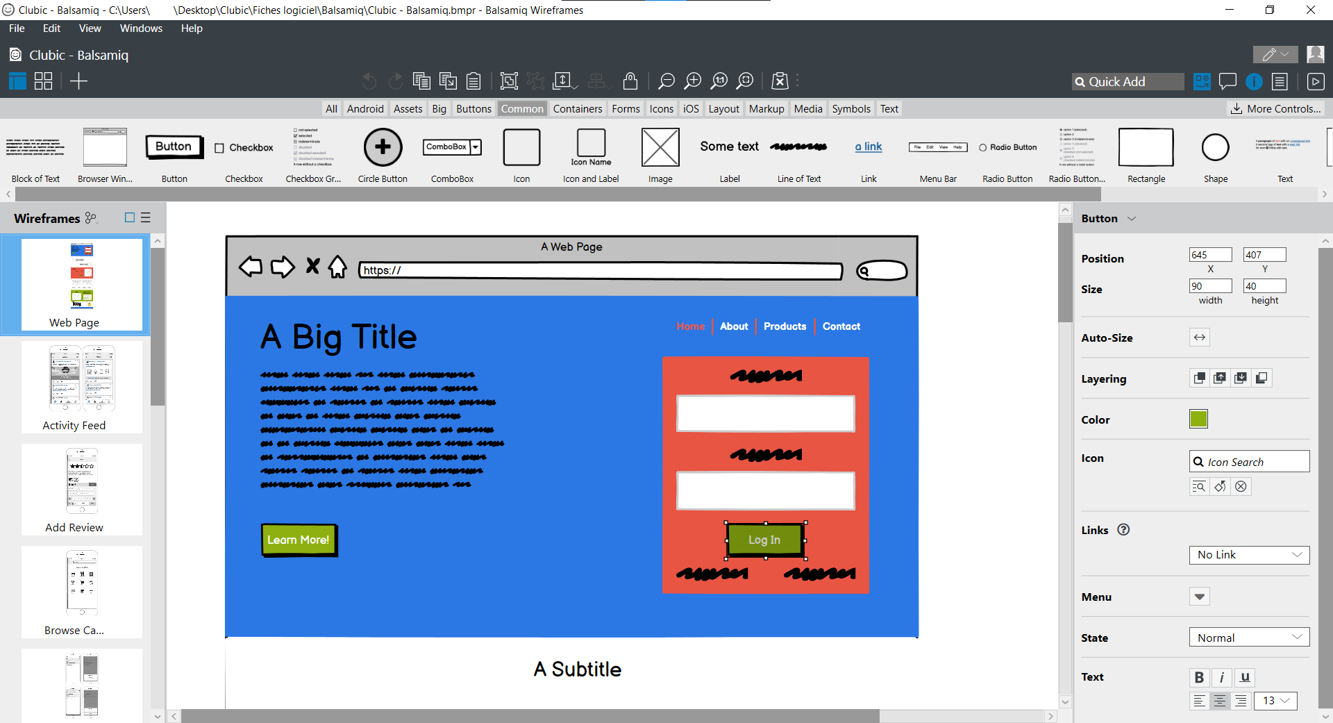Remove icon using circled X button

[x=1241, y=487]
